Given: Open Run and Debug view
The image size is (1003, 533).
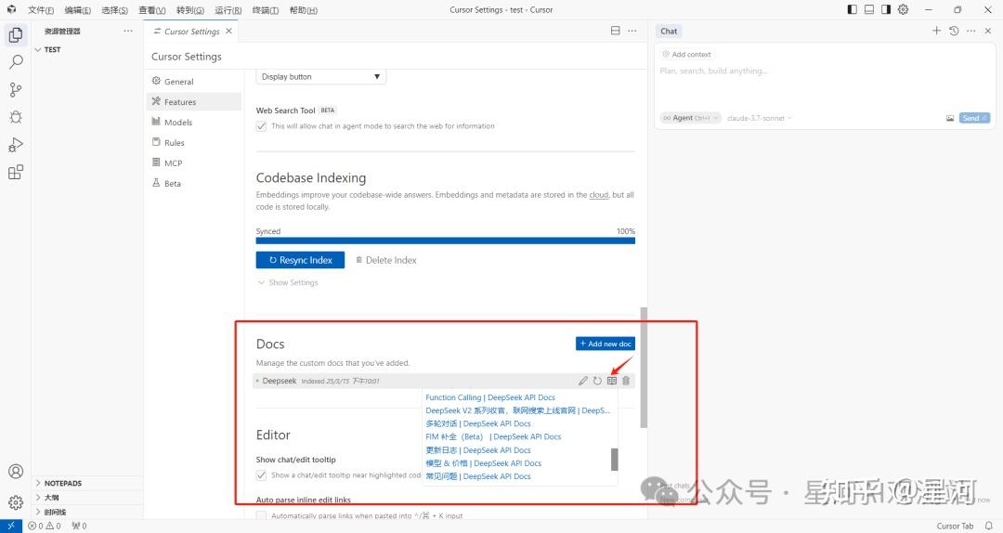Looking at the screenshot, I should (16, 145).
